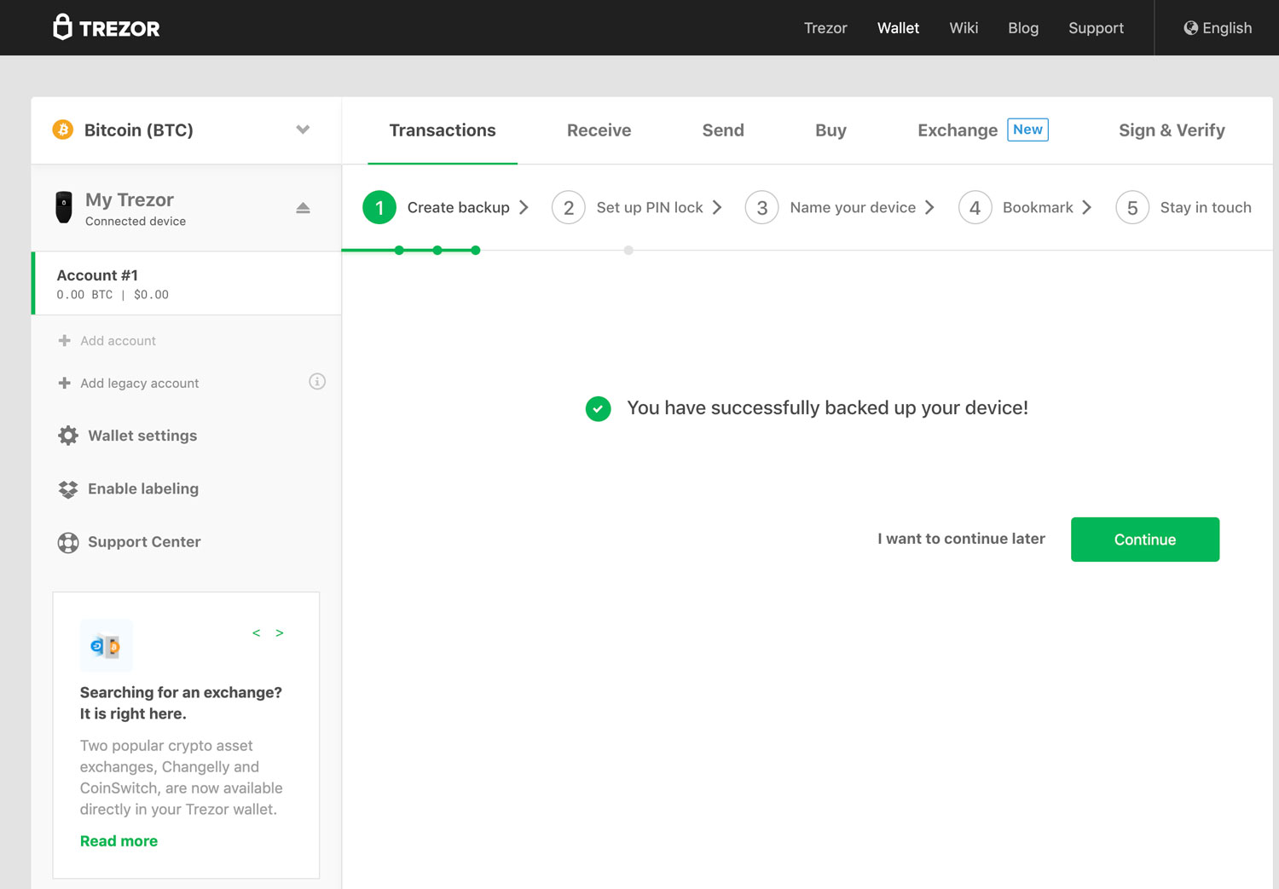Open the legacy account info icon
The width and height of the screenshot is (1279, 889).
pos(317,381)
